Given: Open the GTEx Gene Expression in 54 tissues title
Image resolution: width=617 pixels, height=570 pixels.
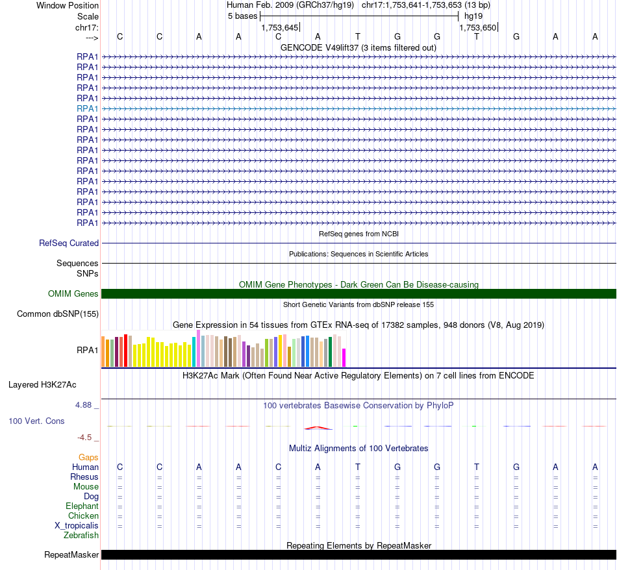Looking at the screenshot, I should point(359,325).
